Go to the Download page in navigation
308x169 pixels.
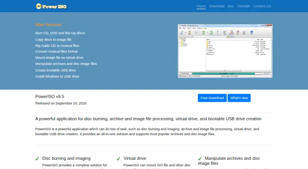pyautogui.click(x=217, y=6)
